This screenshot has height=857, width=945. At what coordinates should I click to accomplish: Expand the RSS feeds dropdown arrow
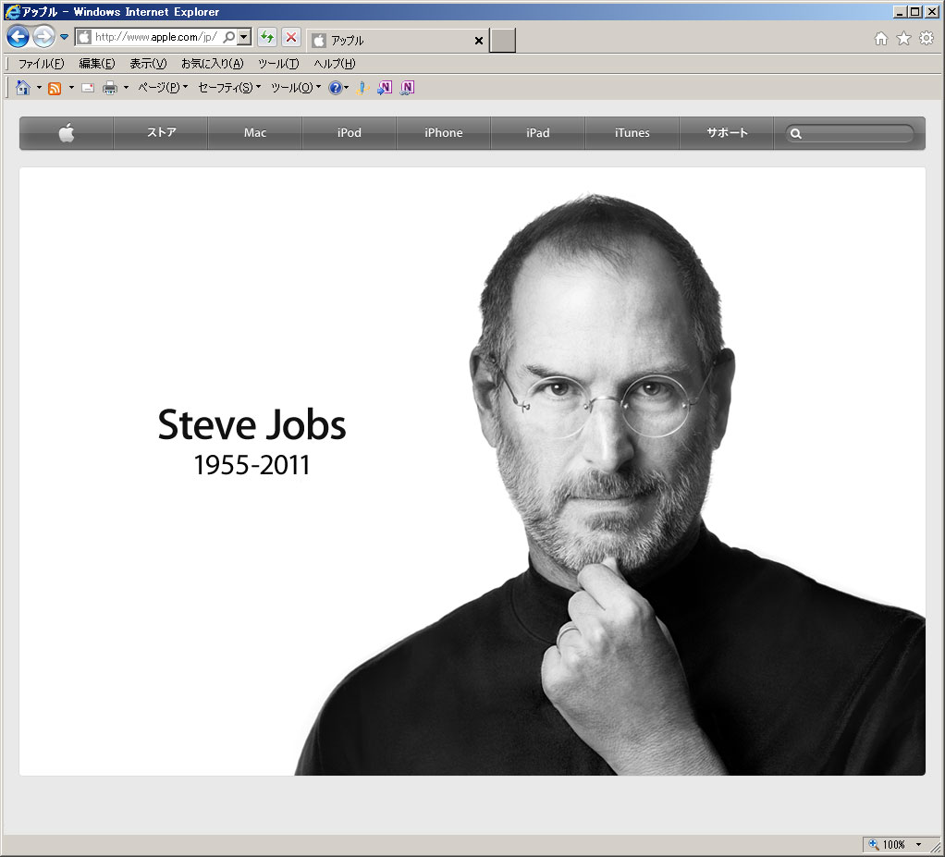point(71,88)
